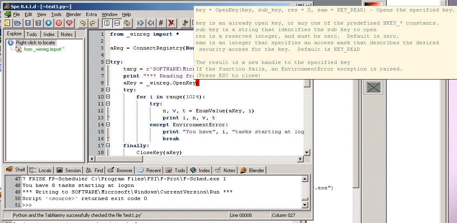
Task: Select the Notes bottom panel tab
Action: coord(225,171)
